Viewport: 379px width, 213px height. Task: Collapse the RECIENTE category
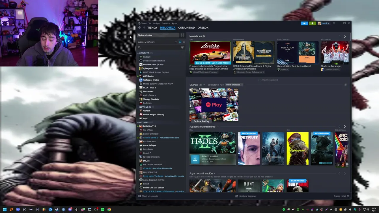click(138, 53)
